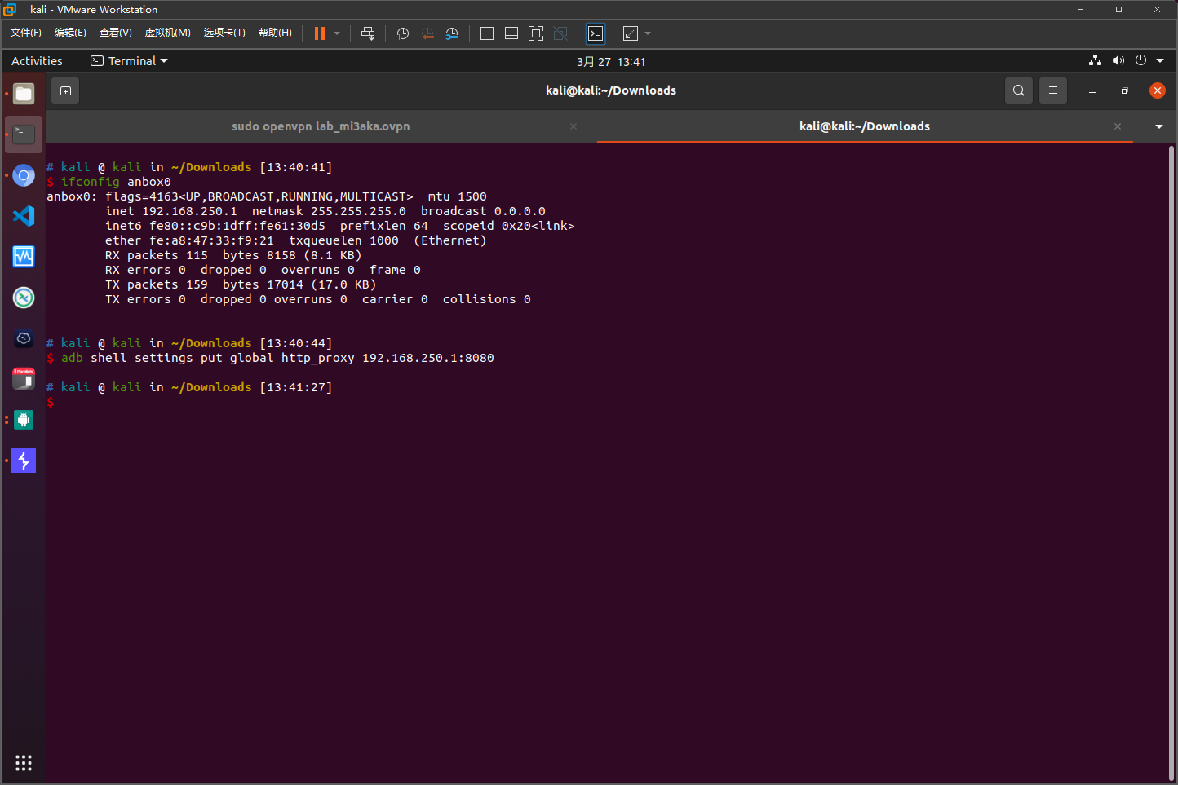The width and height of the screenshot is (1178, 785).
Task: Open the Android app in the dock
Action: (x=24, y=420)
